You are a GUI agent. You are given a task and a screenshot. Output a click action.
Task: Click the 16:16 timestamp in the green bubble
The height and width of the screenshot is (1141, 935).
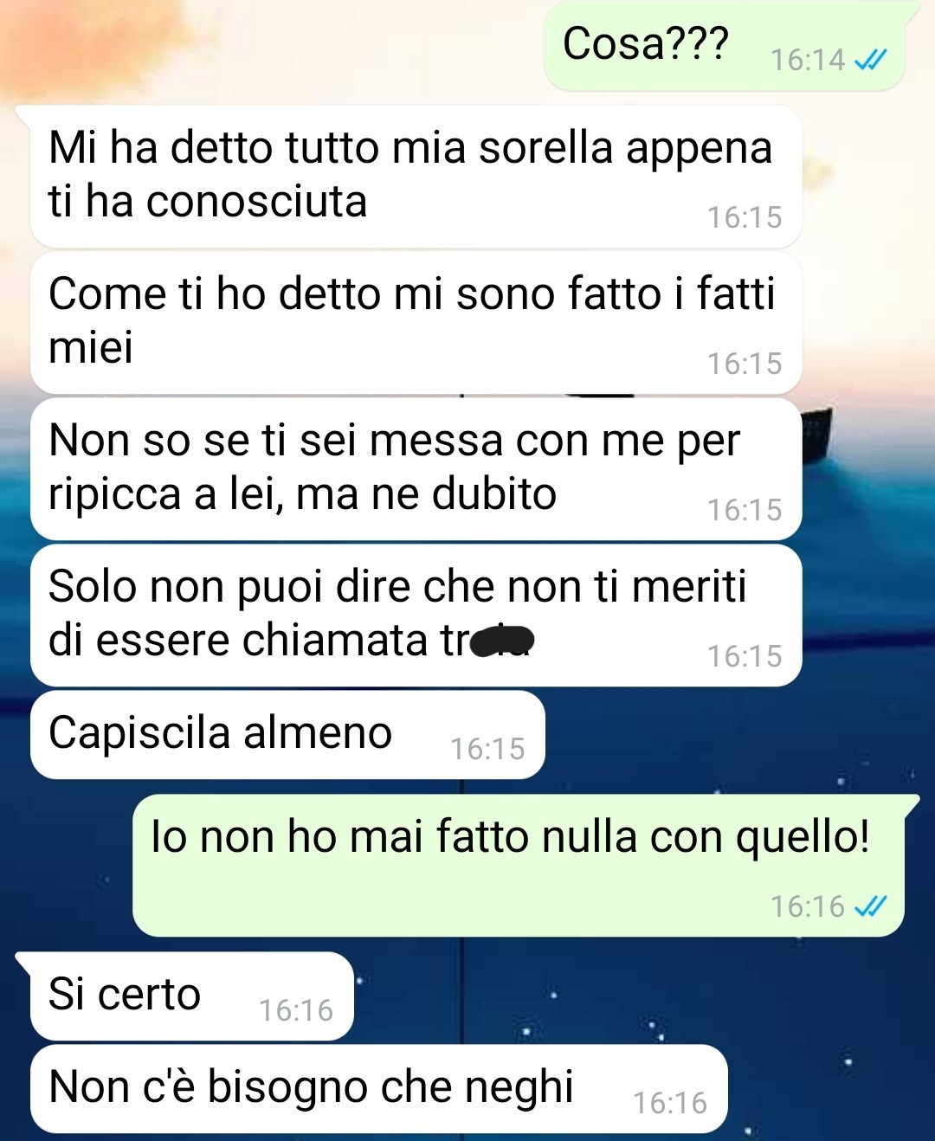point(807,906)
